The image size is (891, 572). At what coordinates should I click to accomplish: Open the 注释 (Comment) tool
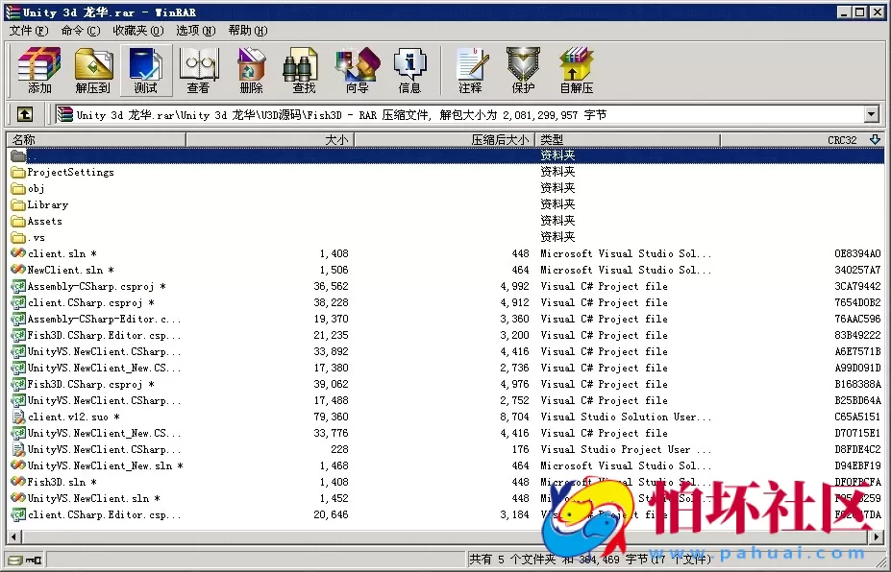click(x=470, y=70)
